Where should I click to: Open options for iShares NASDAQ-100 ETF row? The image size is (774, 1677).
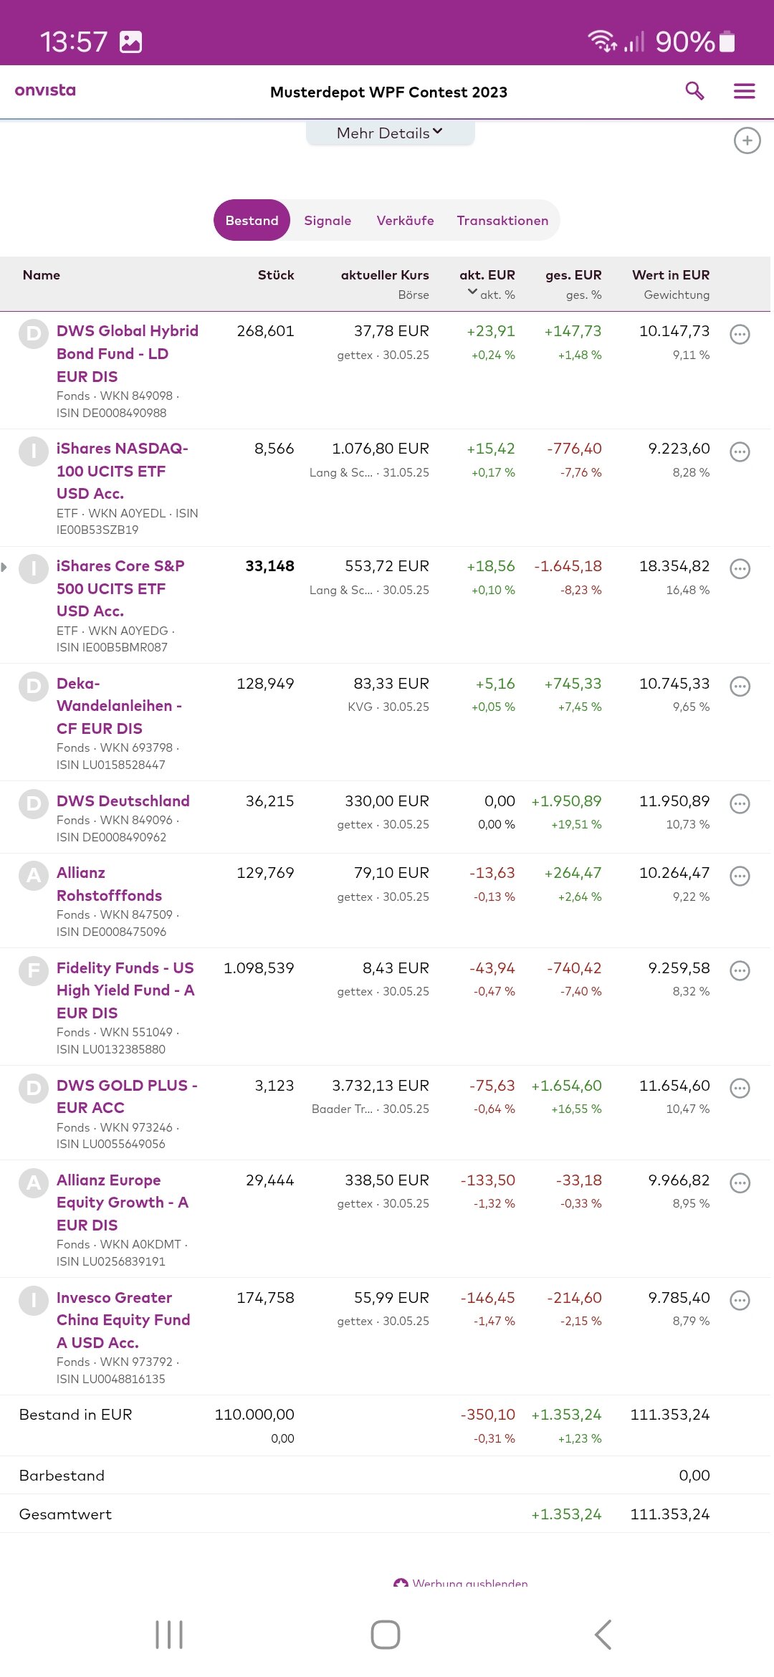[740, 452]
